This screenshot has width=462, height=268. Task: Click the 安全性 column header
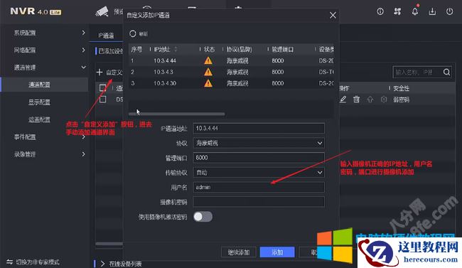tap(401, 88)
